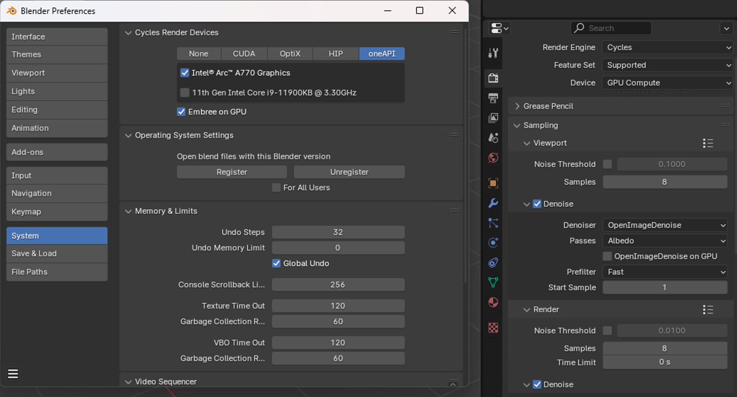Grab the Cycles Render Devices panel drag handle
This screenshot has height=397, width=737.
tap(454, 32)
